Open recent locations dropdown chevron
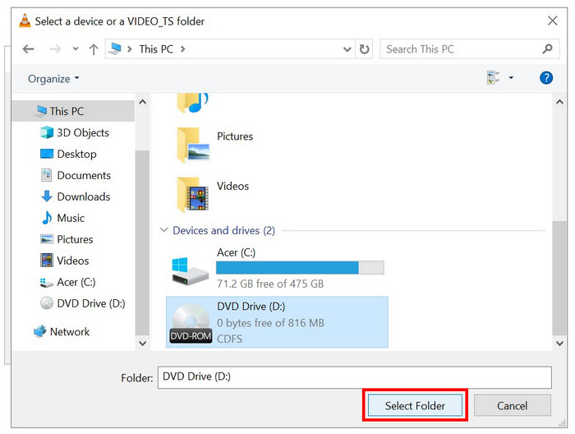 tap(76, 48)
